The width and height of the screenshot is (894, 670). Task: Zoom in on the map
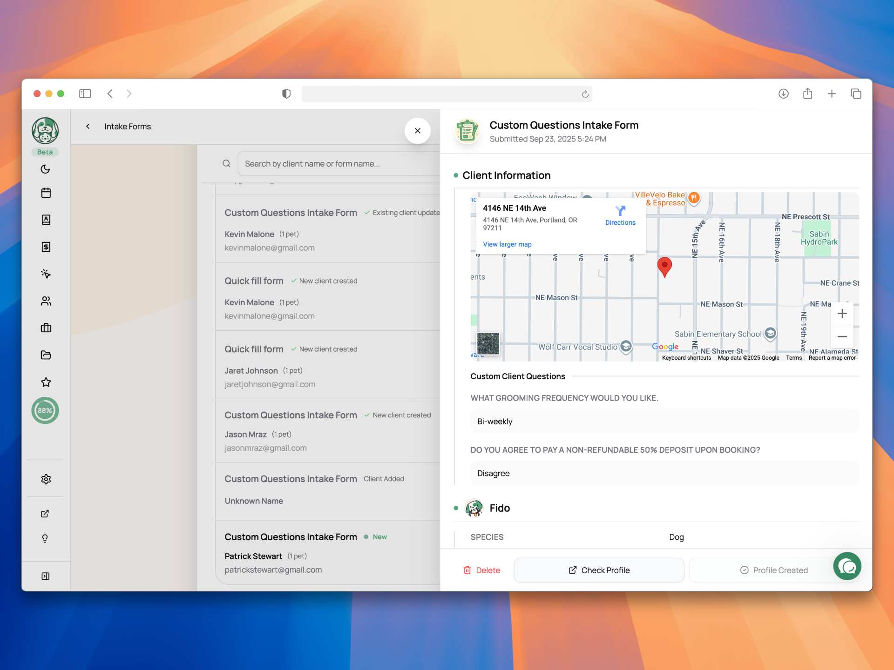[x=842, y=314]
